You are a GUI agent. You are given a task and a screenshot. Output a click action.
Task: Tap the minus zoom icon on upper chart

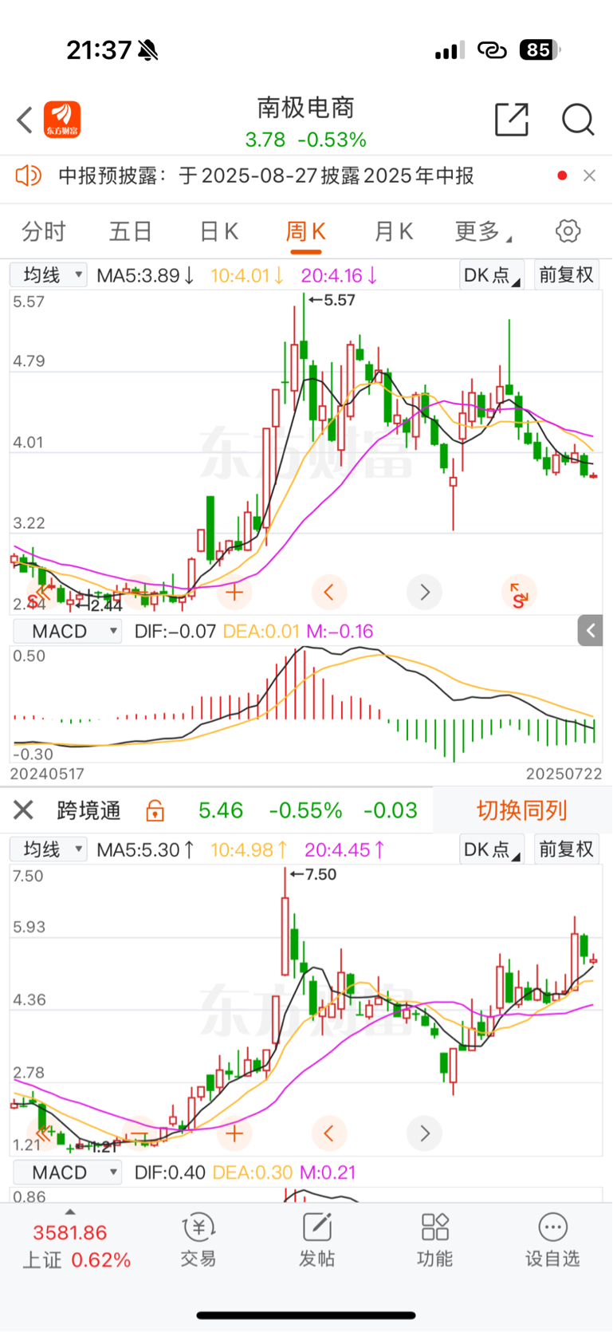(x=139, y=592)
